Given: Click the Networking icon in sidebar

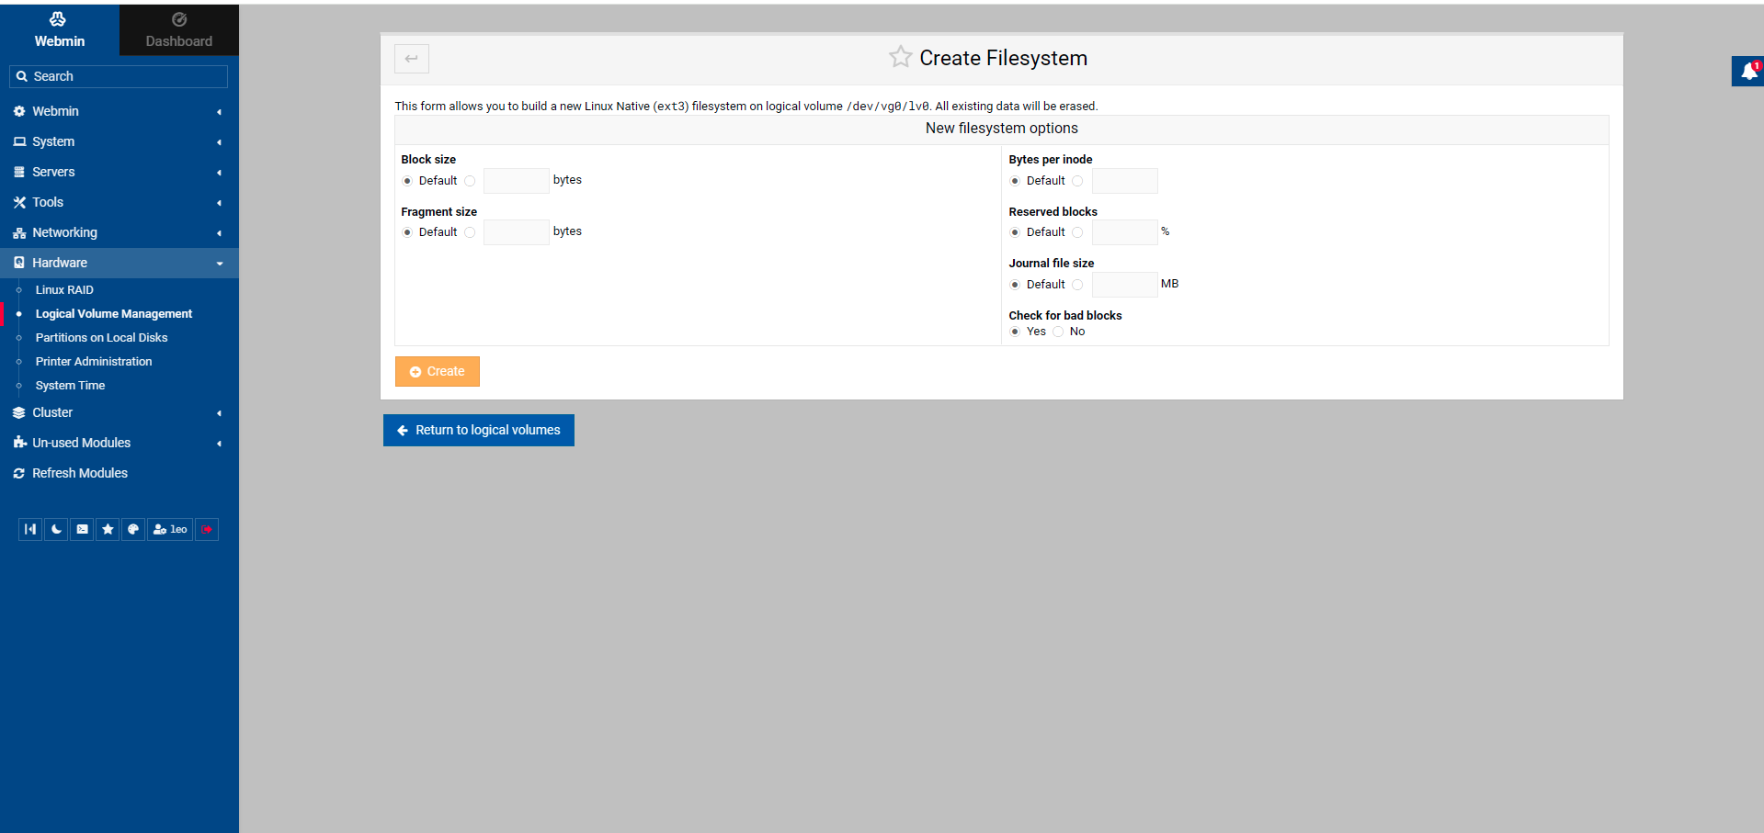Looking at the screenshot, I should (x=19, y=232).
